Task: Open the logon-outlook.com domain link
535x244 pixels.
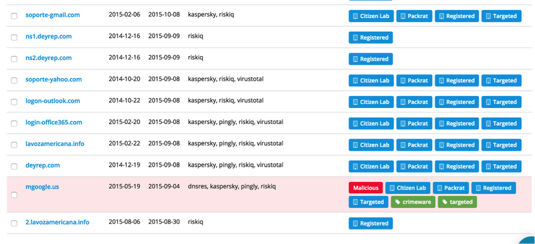Action: [53, 101]
